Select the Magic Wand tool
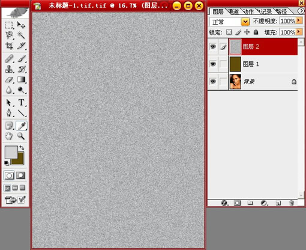The image size is (306, 250). [21, 35]
